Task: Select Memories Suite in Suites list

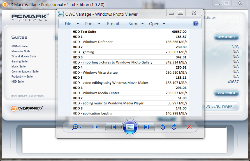Action: (x=21, y=51)
